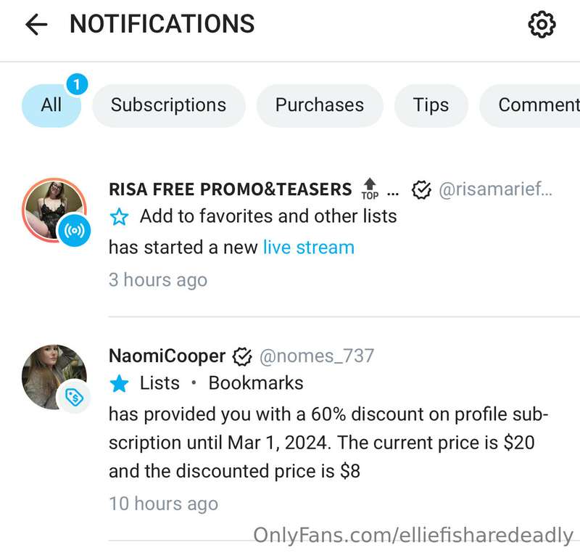Tap the live stream broadcast badge icon
The height and width of the screenshot is (553, 580).
pos(75,231)
